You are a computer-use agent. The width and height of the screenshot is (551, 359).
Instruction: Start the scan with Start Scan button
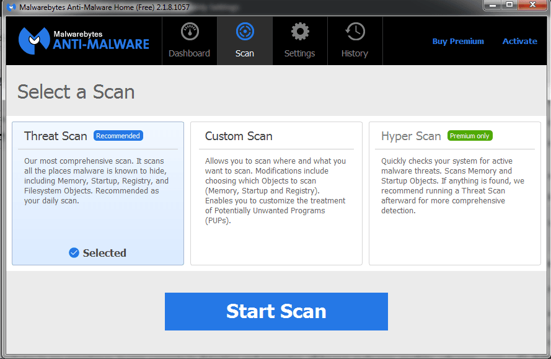[276, 311]
